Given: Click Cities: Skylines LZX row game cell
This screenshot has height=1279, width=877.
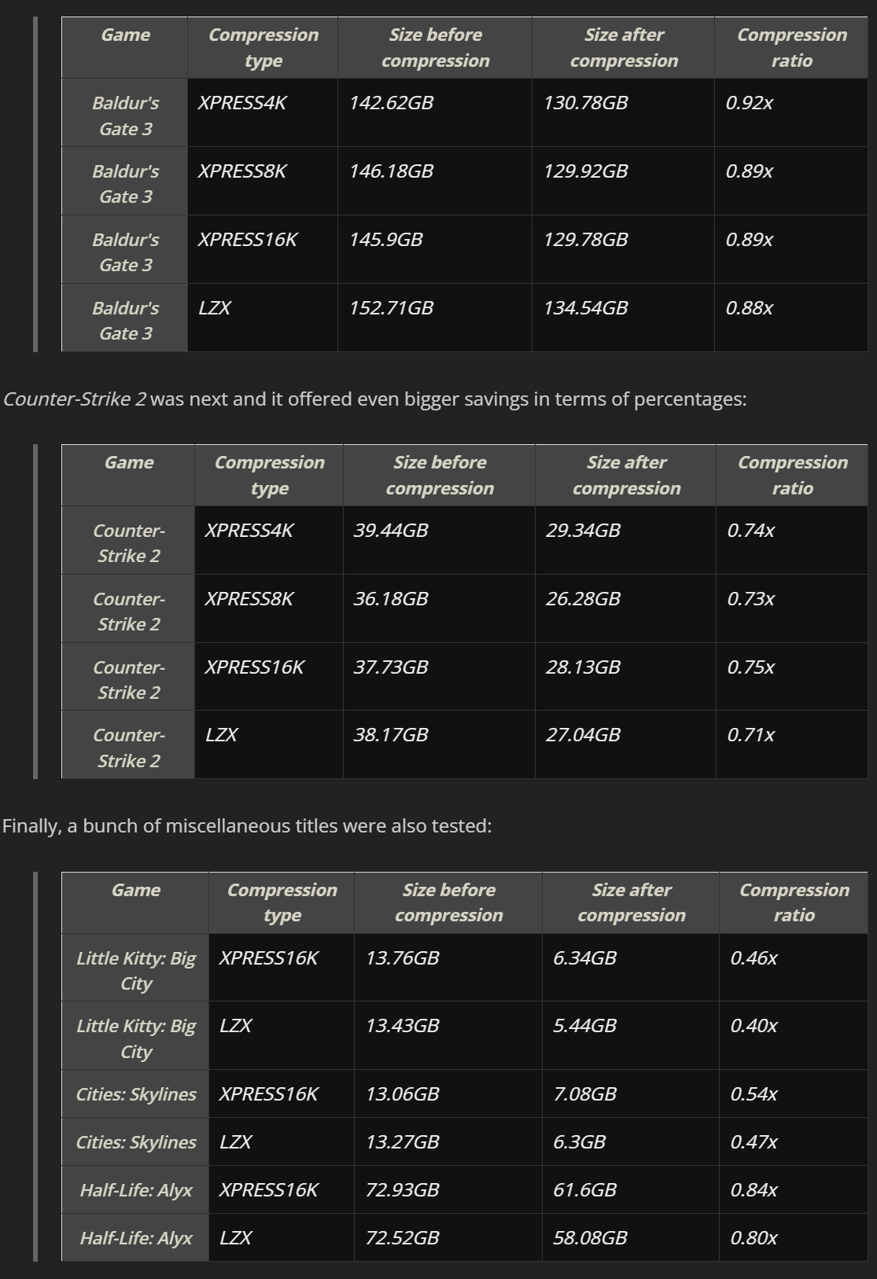Looking at the screenshot, I should (x=135, y=1142).
